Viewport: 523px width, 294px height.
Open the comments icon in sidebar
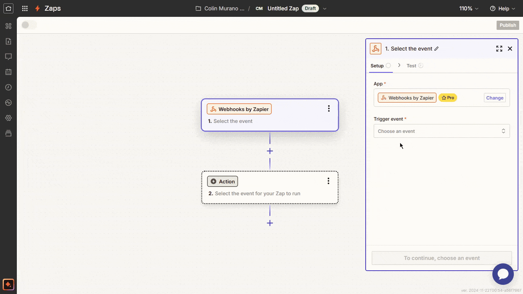(8, 57)
